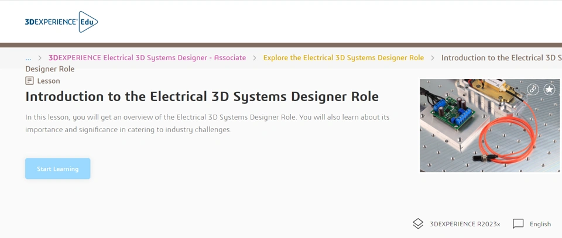Click the Start Learning button
562x238 pixels.
[58, 168]
